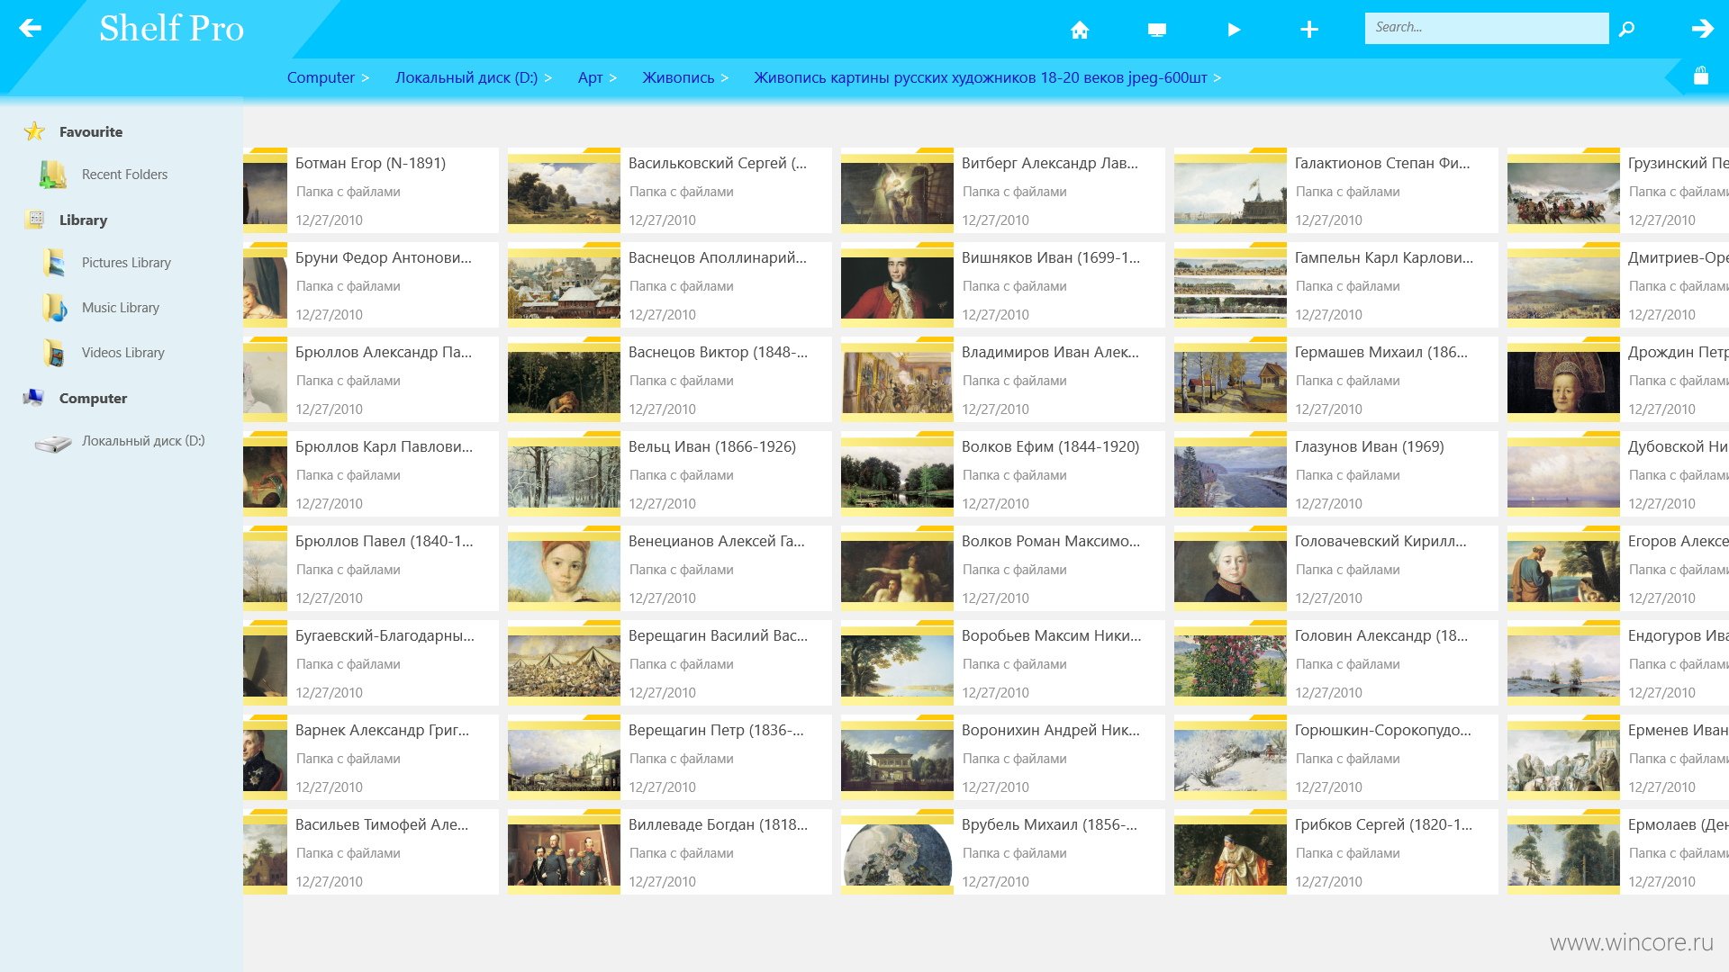Open the Верещагин Василий folder thumbnail
The height and width of the screenshot is (972, 1729).
tap(564, 662)
